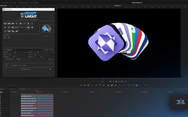Zoom out timeline with the minus icon
This screenshot has height=117, width=188.
(x=139, y=85)
